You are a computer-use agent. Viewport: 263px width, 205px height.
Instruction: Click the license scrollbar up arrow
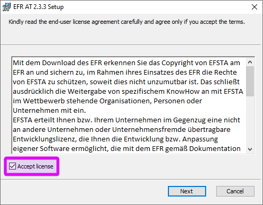(x=250, y=62)
